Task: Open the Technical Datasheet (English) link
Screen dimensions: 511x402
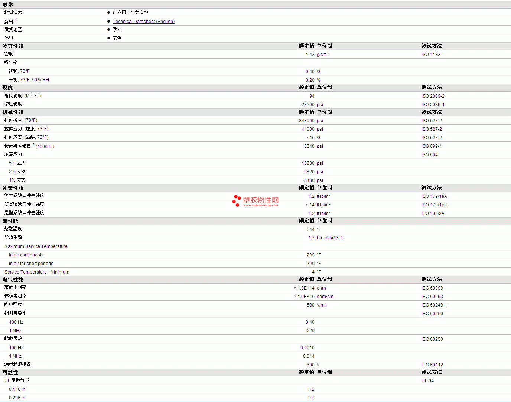Action: (x=143, y=22)
